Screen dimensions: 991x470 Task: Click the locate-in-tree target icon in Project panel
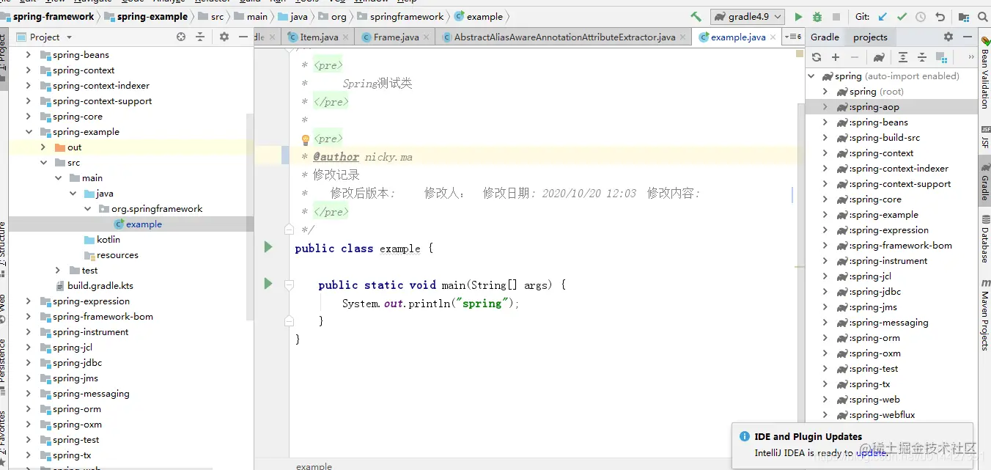click(181, 37)
